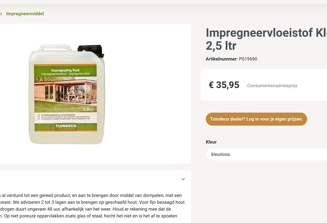
Task: Collapse the description section with its chevron
Action: tap(183, 179)
